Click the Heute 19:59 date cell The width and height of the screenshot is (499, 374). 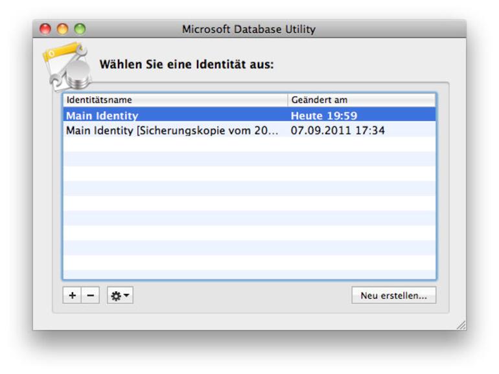coord(323,115)
